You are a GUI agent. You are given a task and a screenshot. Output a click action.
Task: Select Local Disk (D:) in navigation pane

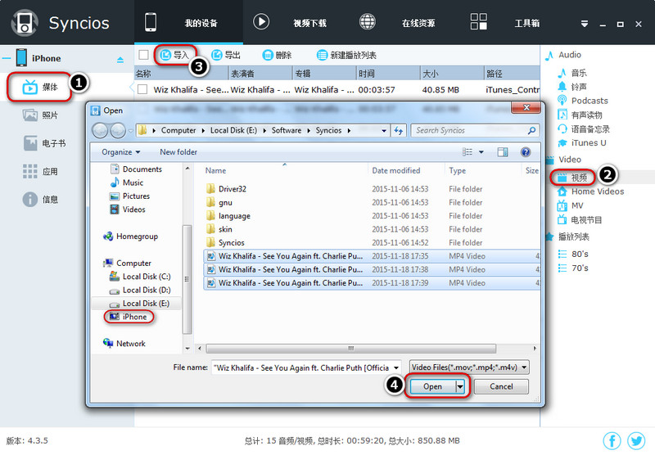[x=140, y=290]
